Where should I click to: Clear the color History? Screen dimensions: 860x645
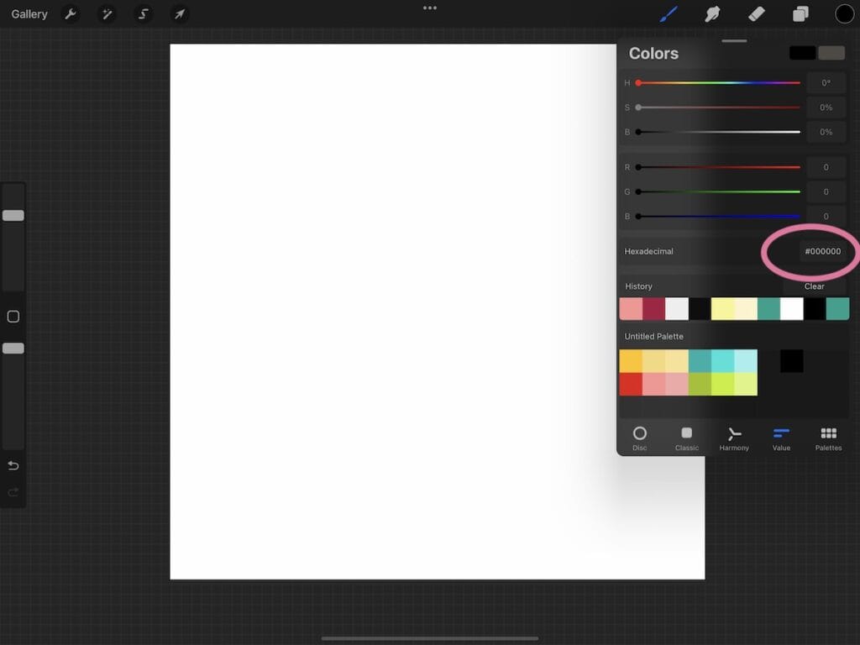[813, 286]
